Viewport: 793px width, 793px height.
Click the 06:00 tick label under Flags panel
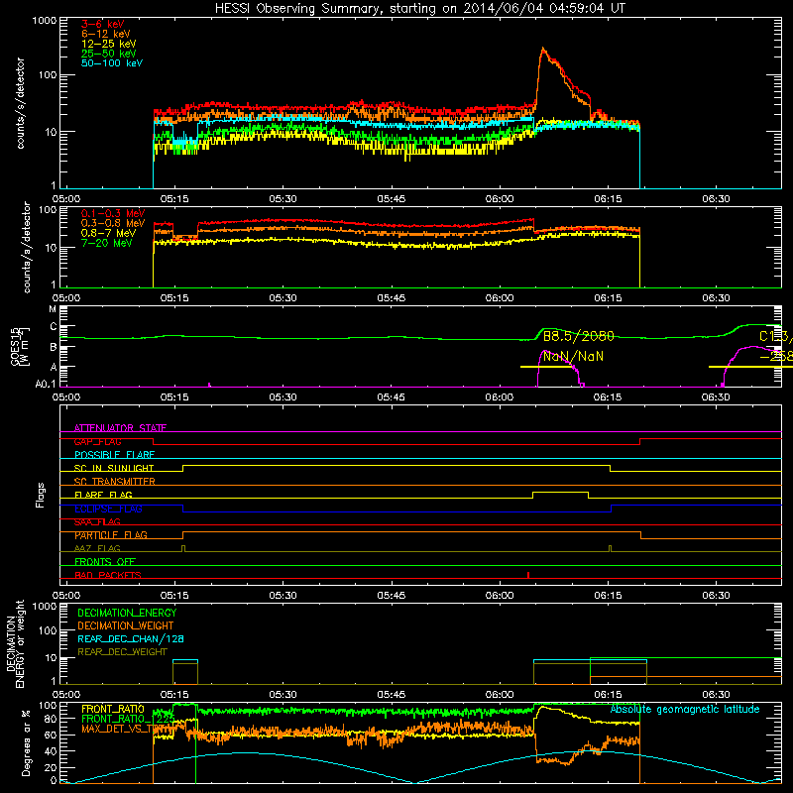(x=500, y=596)
